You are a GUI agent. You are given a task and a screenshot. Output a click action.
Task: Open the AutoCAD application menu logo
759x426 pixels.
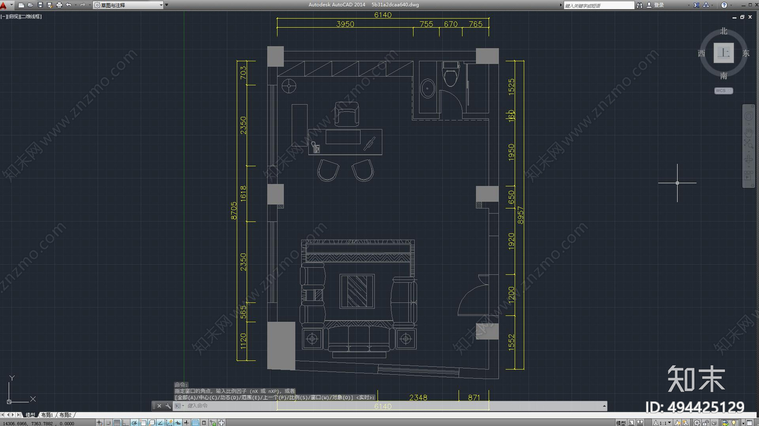click(x=4, y=5)
